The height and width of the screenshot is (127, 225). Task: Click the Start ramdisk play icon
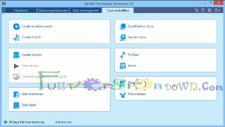(16, 66)
